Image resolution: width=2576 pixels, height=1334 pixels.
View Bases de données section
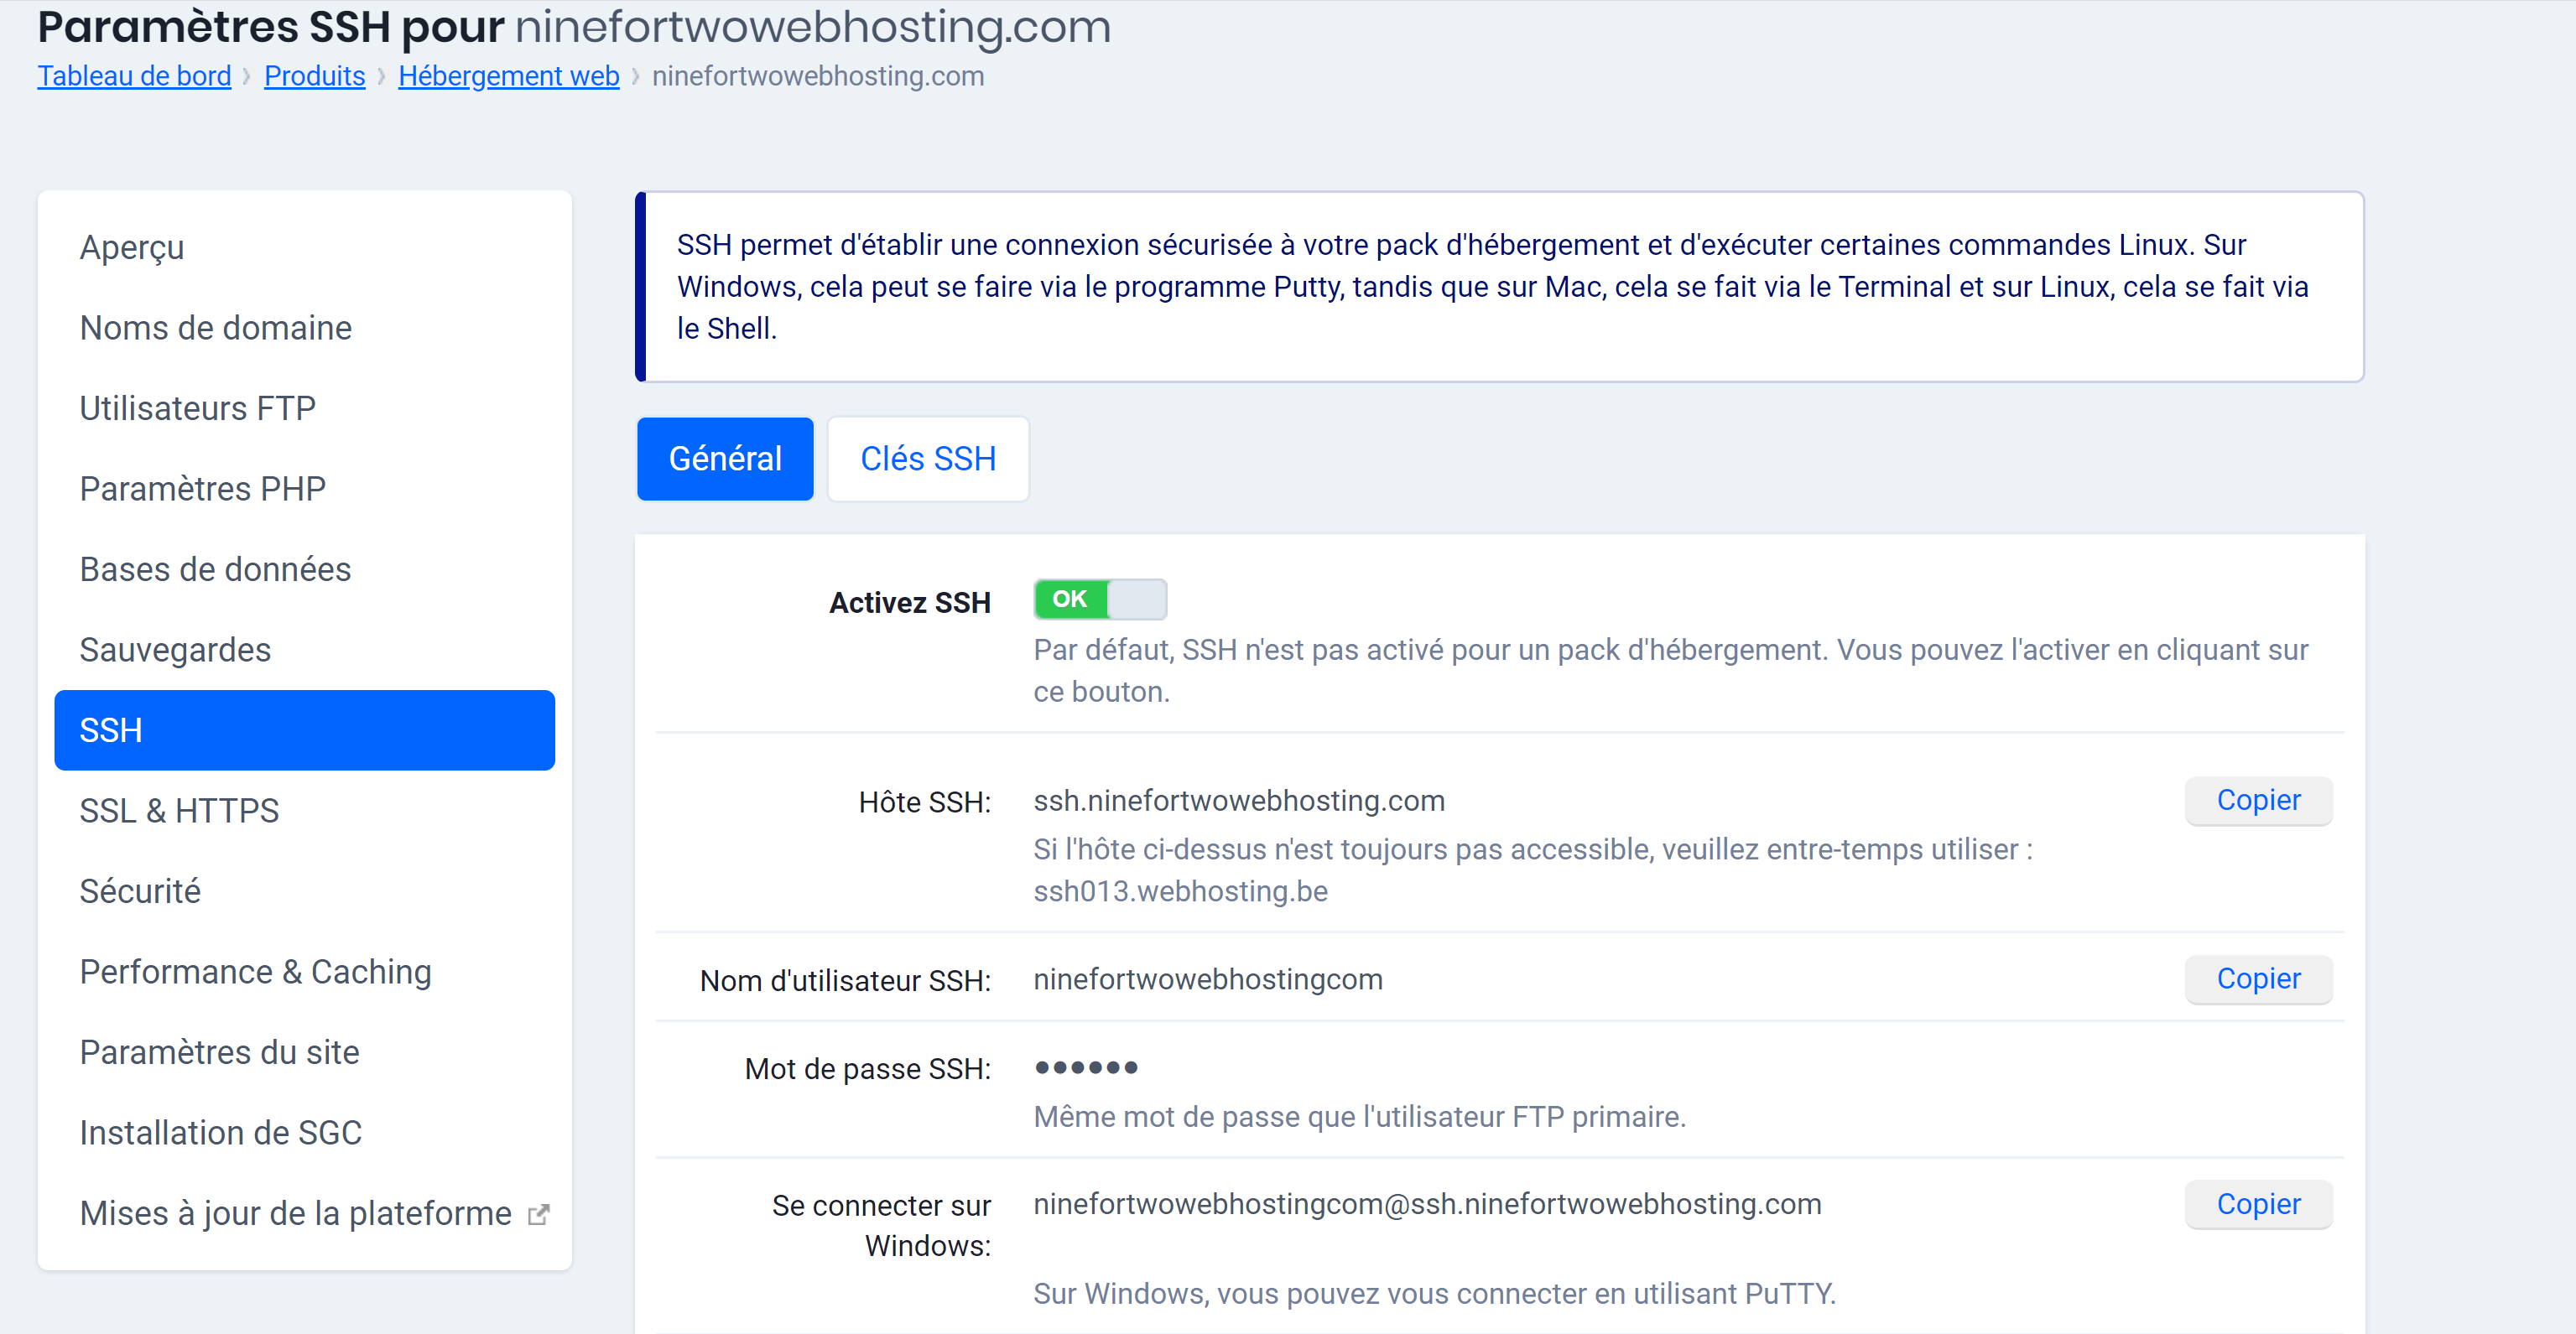[x=215, y=568]
